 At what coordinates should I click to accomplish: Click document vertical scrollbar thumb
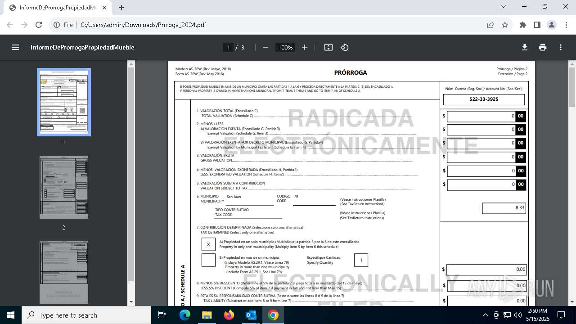tap(572, 87)
